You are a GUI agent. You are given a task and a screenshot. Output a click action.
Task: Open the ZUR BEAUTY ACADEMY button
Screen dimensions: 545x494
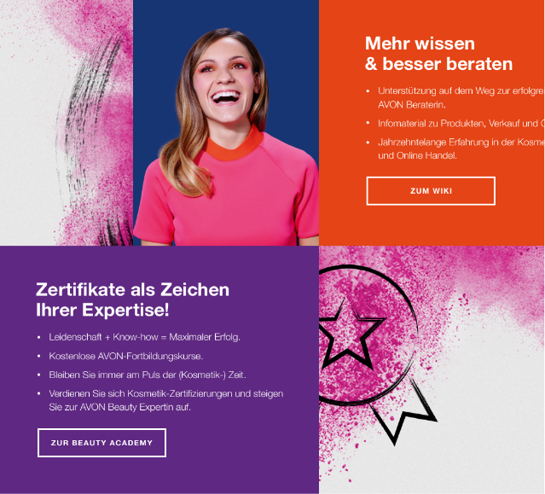tap(101, 443)
